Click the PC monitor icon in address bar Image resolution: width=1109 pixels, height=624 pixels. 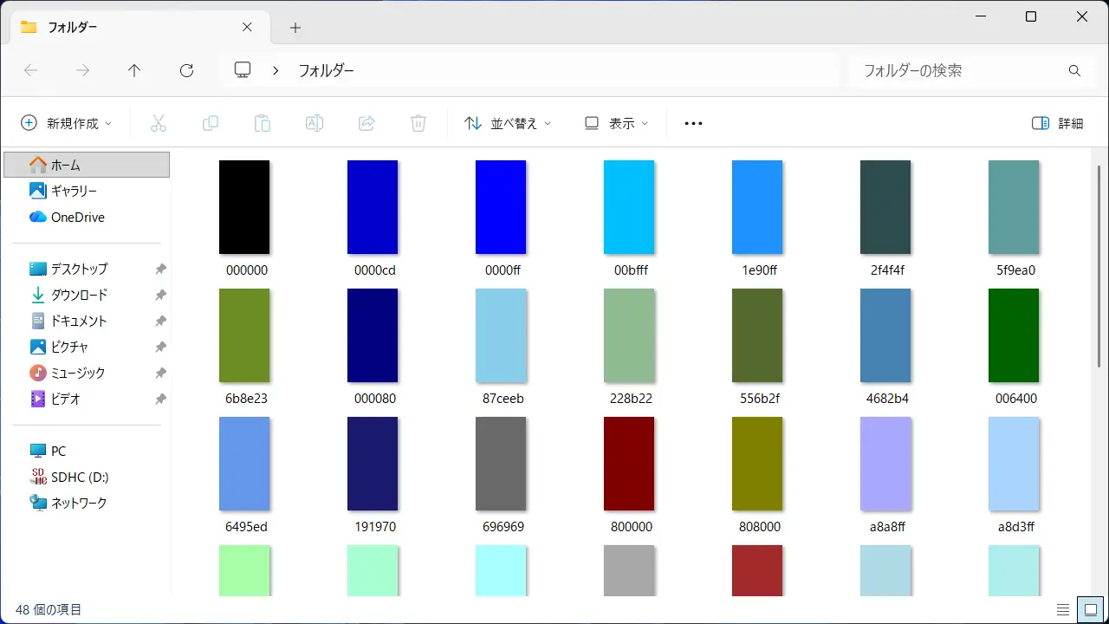coord(243,70)
